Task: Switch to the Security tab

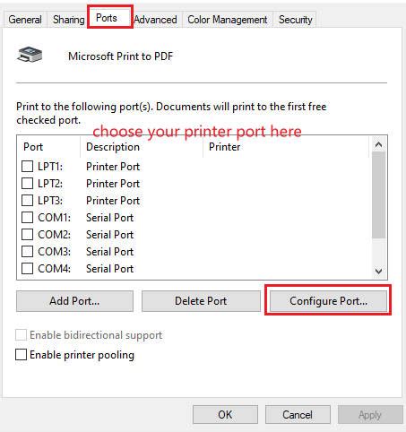Action: 295,20
